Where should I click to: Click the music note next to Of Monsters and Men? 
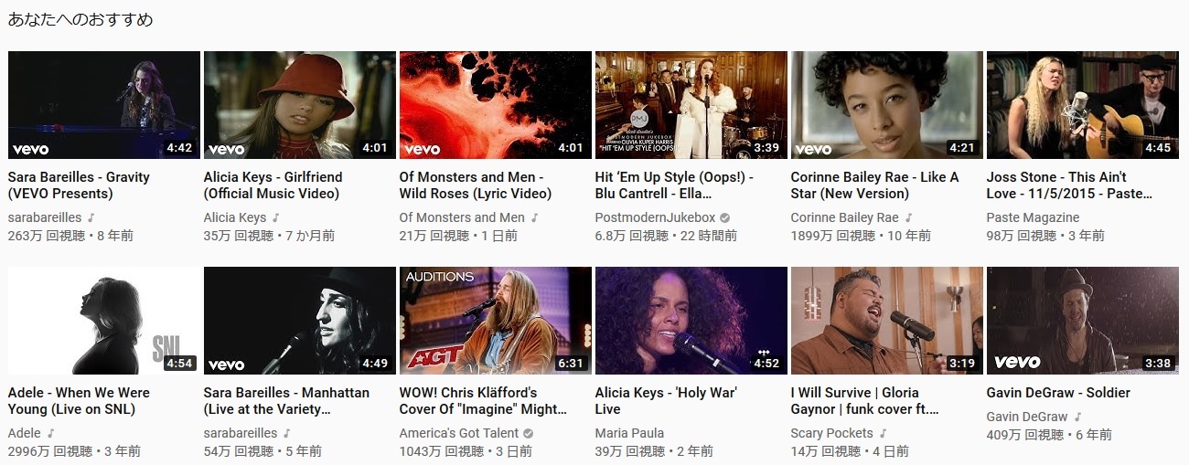[x=534, y=218]
